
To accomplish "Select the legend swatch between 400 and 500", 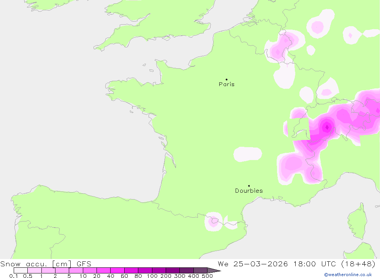I will (x=200, y=270).
